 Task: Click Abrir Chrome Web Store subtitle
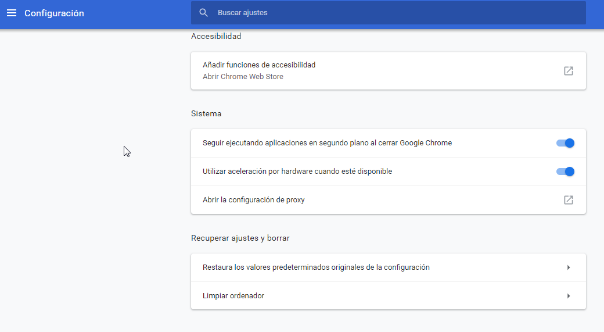243,76
